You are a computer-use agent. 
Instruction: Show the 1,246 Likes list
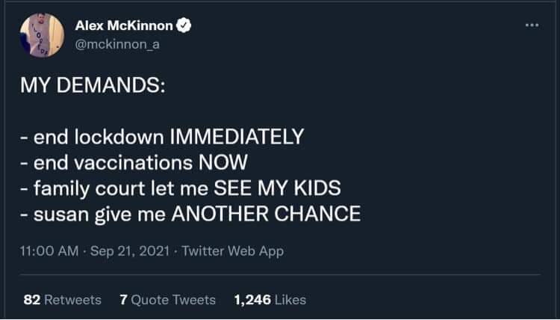click(x=270, y=299)
